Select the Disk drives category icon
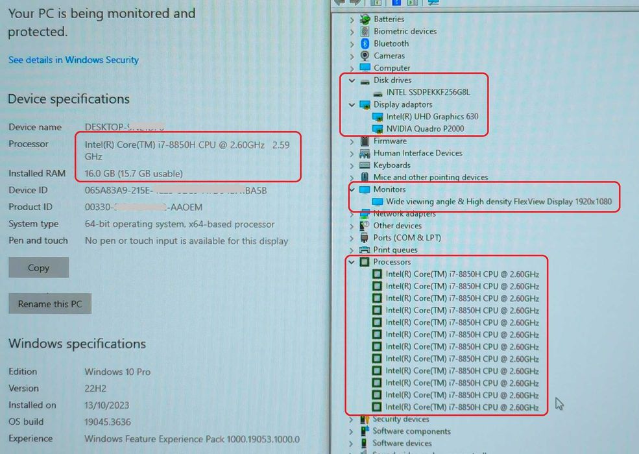This screenshot has width=639, height=454. tap(365, 80)
